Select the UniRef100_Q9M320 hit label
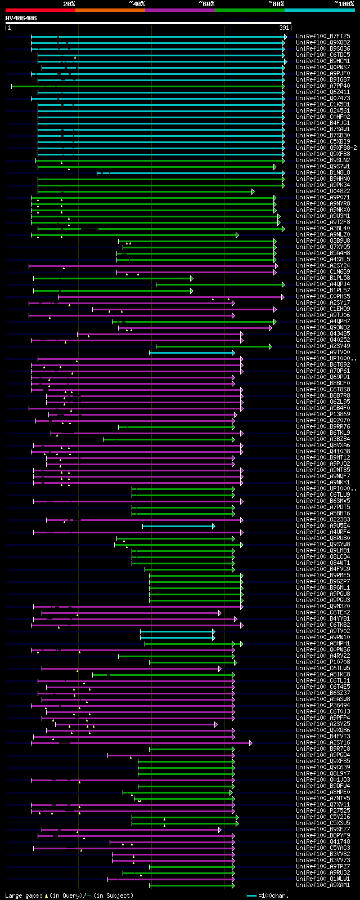360x900 pixels. 323,606
